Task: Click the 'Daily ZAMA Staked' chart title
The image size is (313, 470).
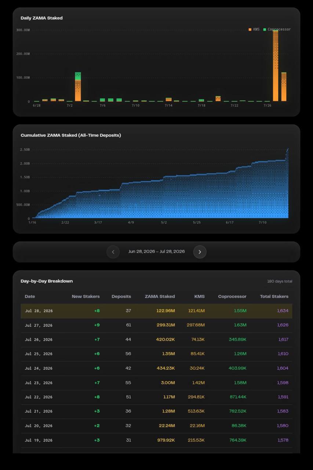Action: [41, 18]
